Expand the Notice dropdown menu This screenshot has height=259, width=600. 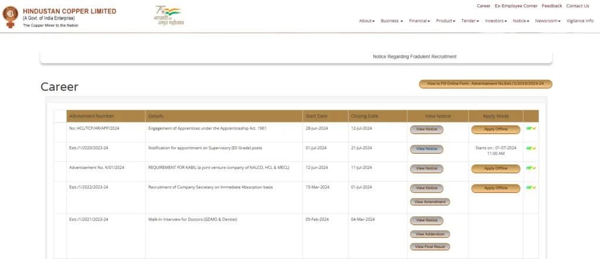click(521, 21)
